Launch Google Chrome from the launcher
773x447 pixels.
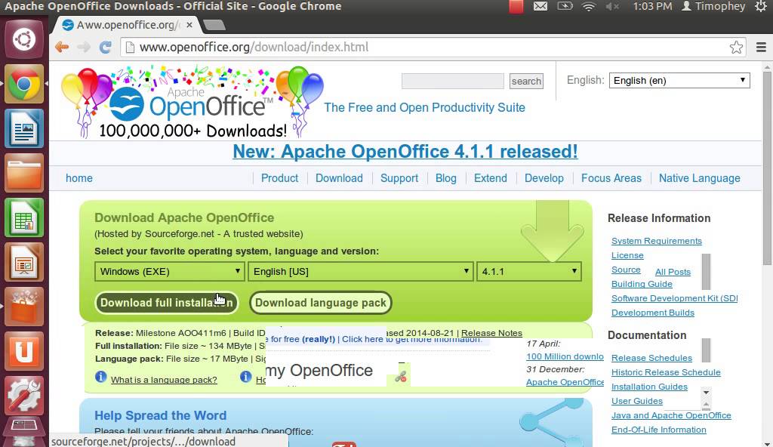click(x=23, y=84)
